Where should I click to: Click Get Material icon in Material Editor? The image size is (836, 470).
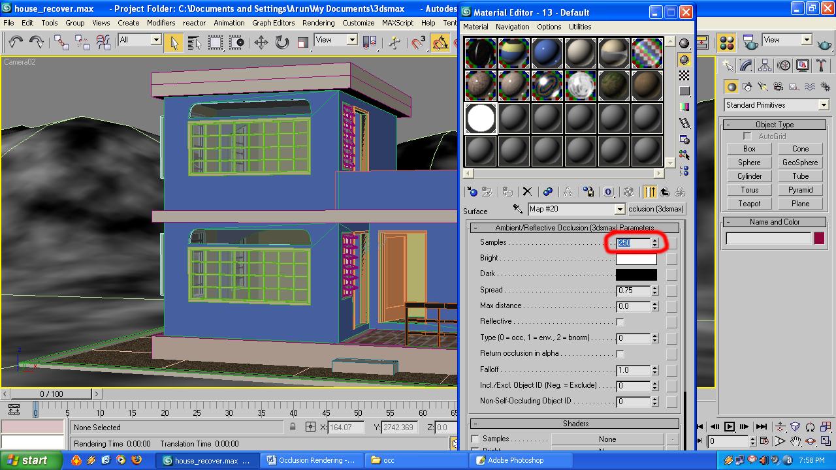[472, 192]
